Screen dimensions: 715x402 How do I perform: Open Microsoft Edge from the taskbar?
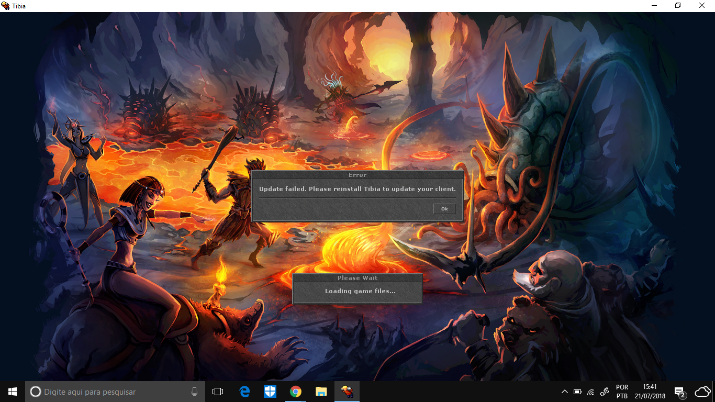[244, 392]
